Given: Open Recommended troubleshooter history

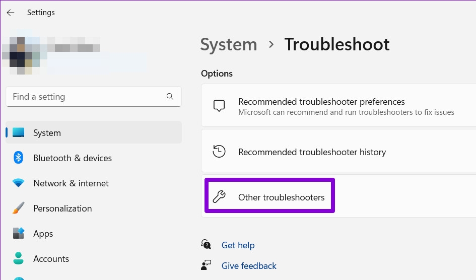Looking at the screenshot, I should 338,152.
